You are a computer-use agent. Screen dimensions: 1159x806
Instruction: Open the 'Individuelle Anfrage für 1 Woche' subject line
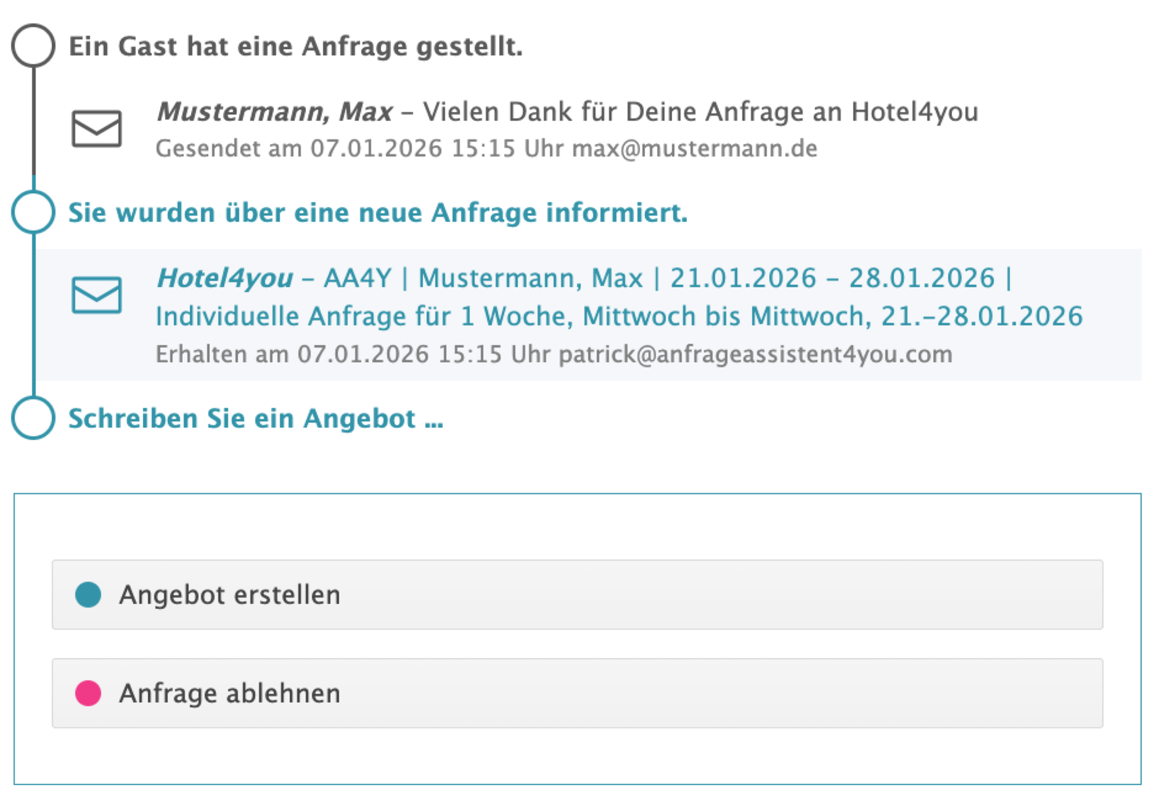(x=618, y=316)
